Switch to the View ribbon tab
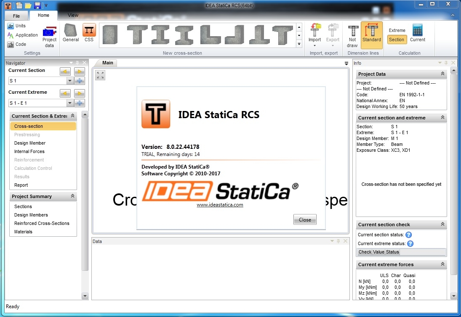The height and width of the screenshot is (317, 461). coord(73,15)
